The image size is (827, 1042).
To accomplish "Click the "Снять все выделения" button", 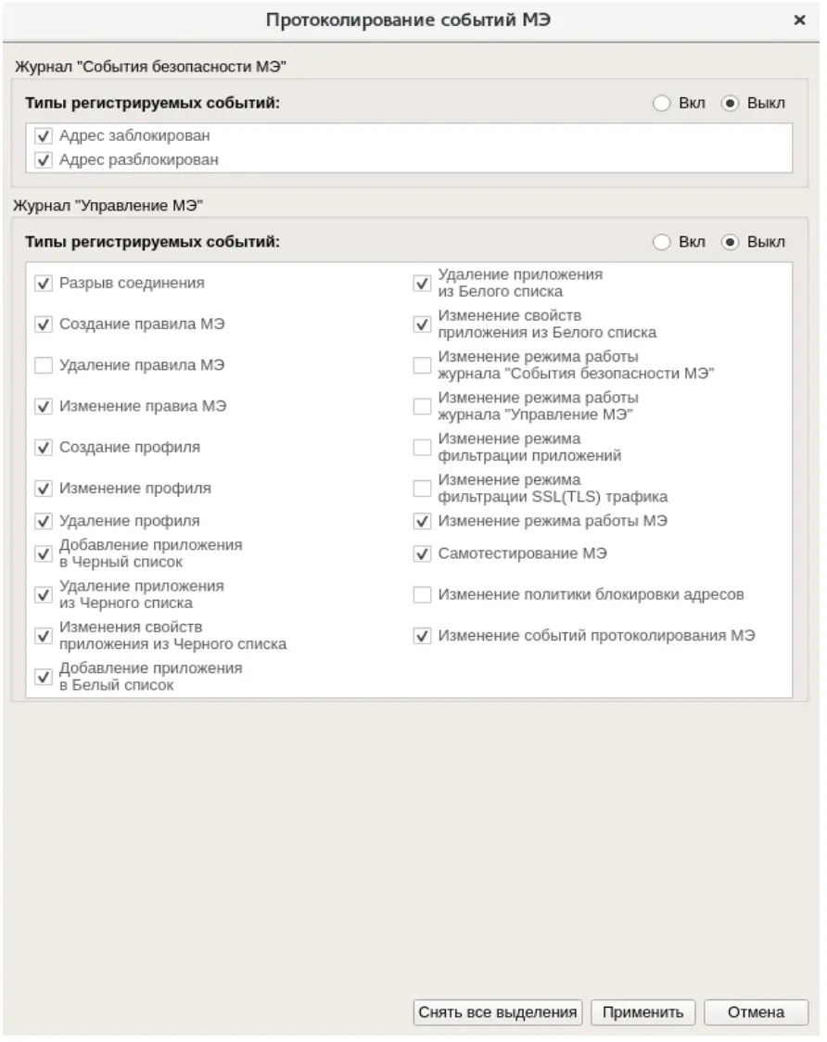I will pyautogui.click(x=496, y=1012).
